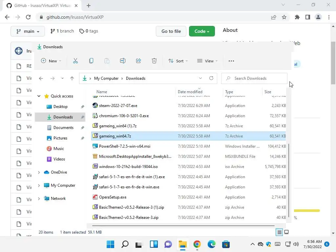Sort by the Size column header
Image resolution: width=336 pixels, height=252 pixels.
268,92
